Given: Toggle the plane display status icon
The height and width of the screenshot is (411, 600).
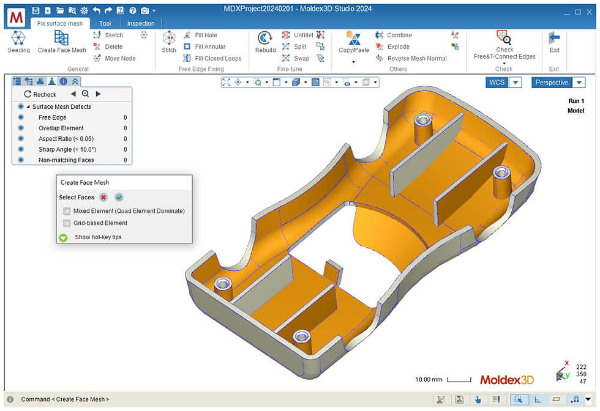Looking at the screenshot, I should pos(556,399).
